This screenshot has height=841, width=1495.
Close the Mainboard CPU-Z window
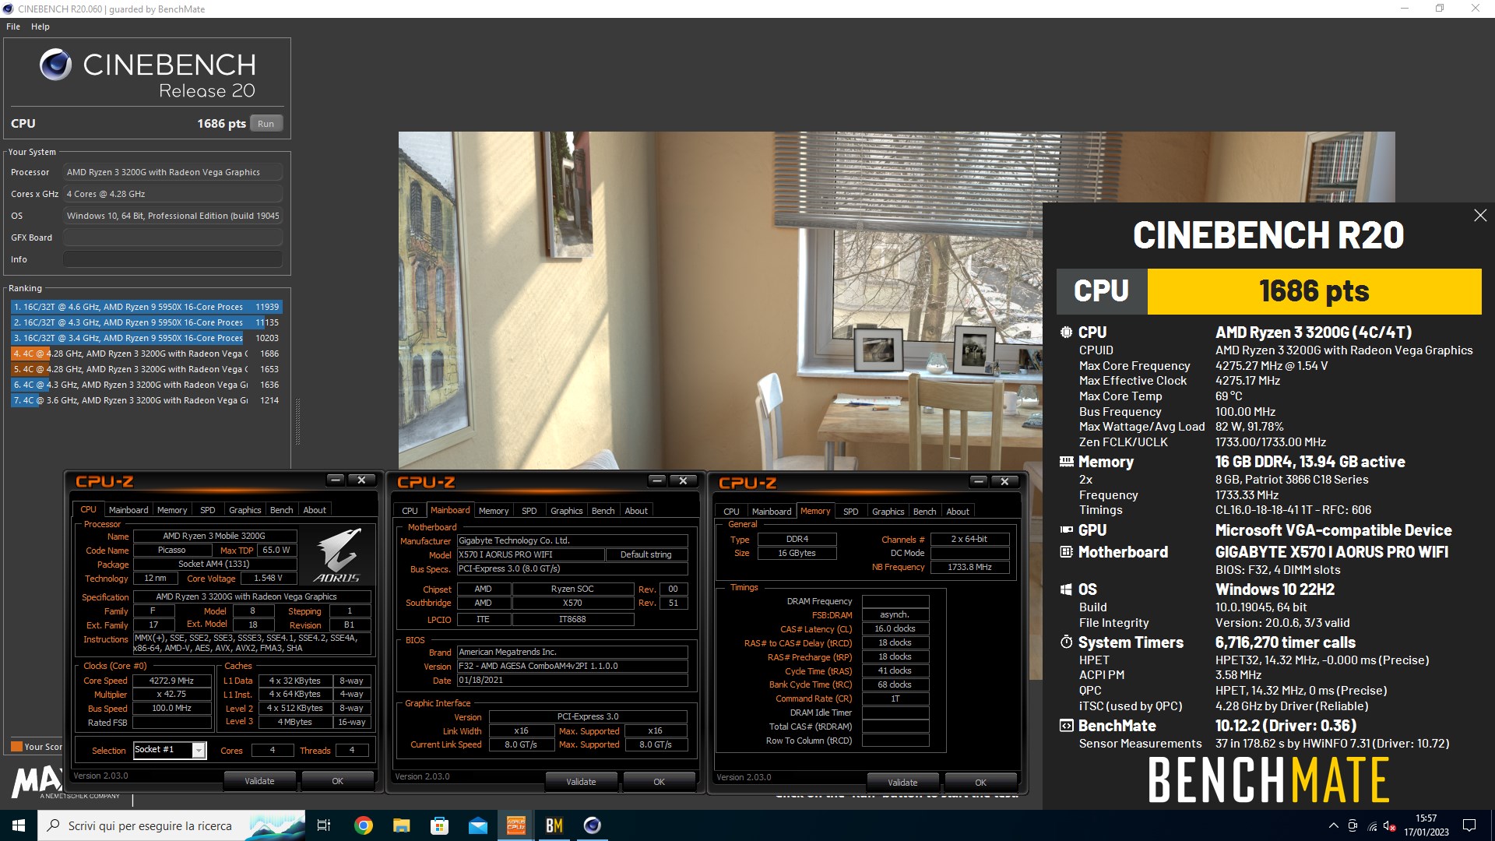(683, 480)
